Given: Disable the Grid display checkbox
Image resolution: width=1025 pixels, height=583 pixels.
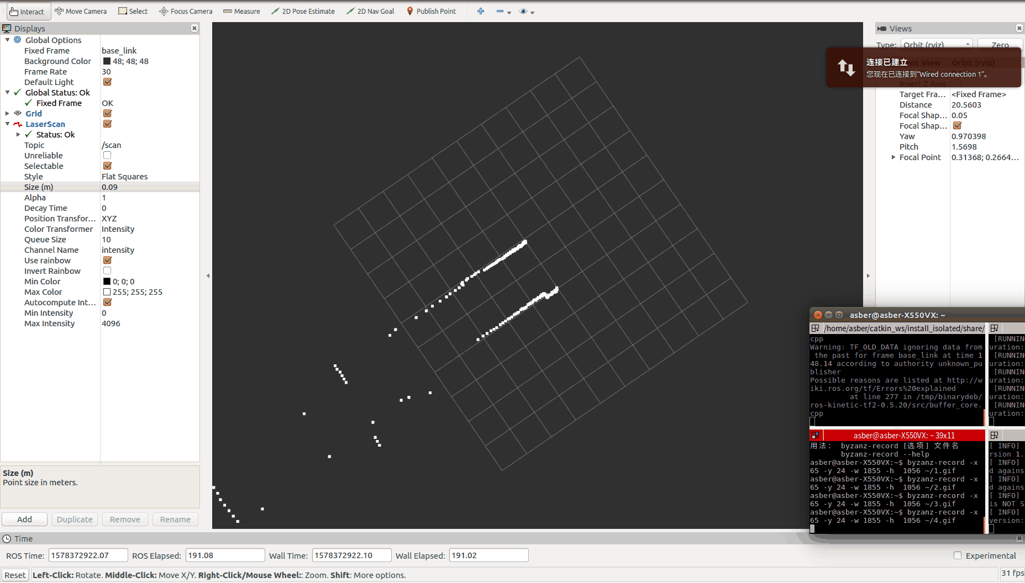Looking at the screenshot, I should point(107,114).
